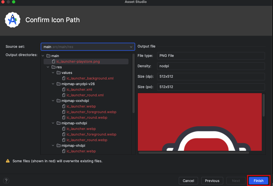The image size is (273, 186).
Task: Select ic_launcher.webp under mipmap-xhdpi
Action: (x=81, y=151)
